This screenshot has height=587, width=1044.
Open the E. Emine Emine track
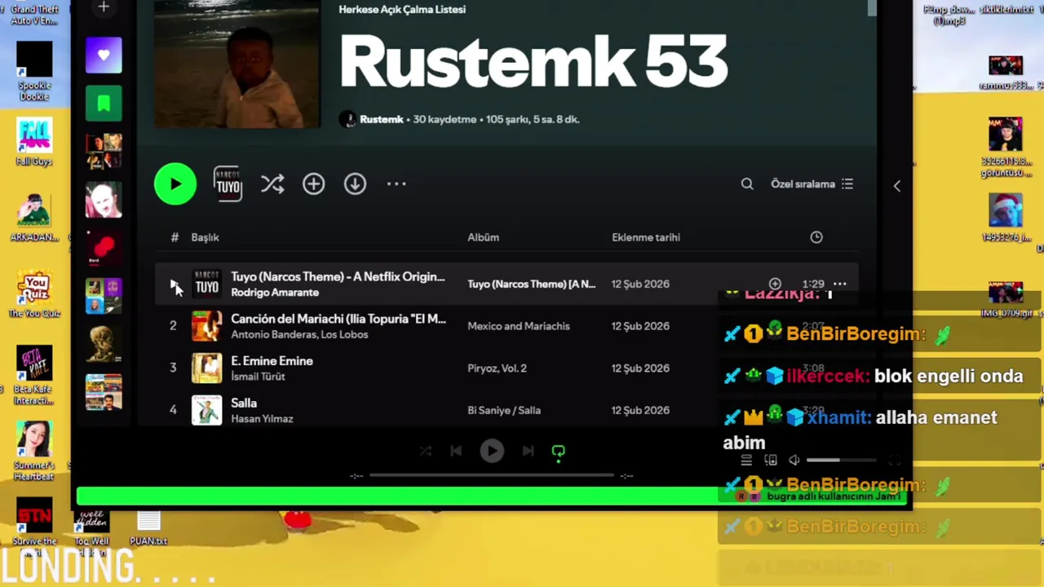(x=272, y=361)
